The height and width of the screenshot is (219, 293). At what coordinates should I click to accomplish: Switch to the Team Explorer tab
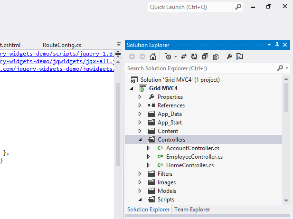point(192,209)
